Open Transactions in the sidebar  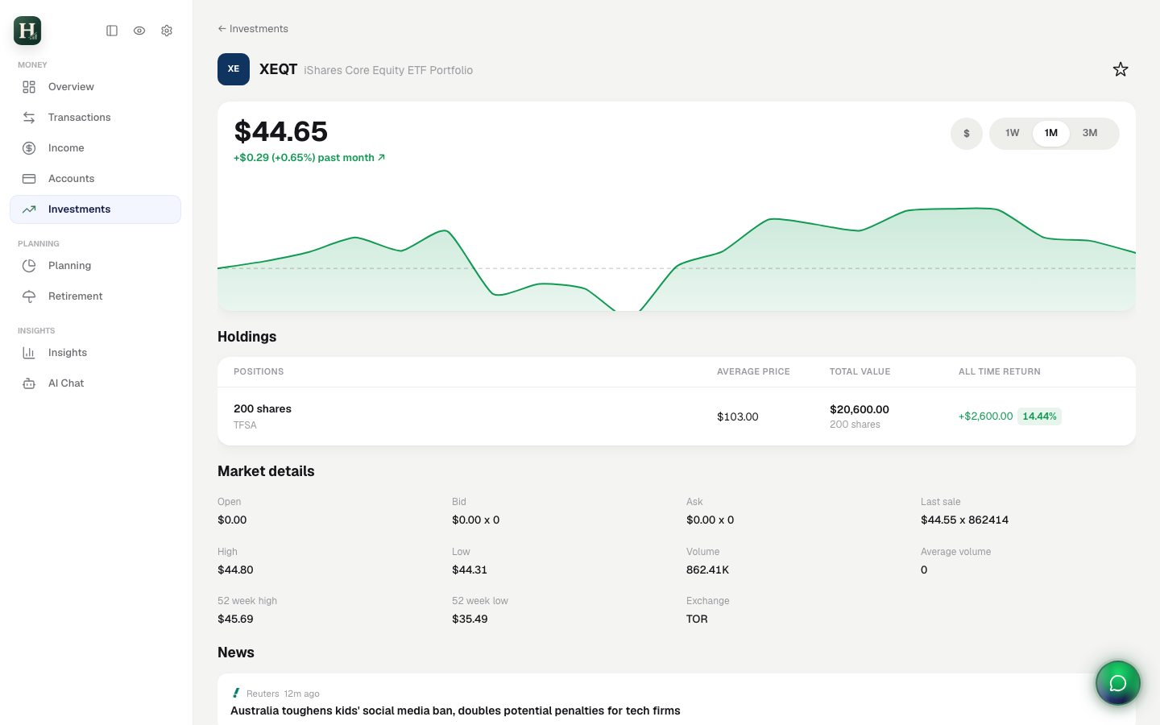point(95,118)
